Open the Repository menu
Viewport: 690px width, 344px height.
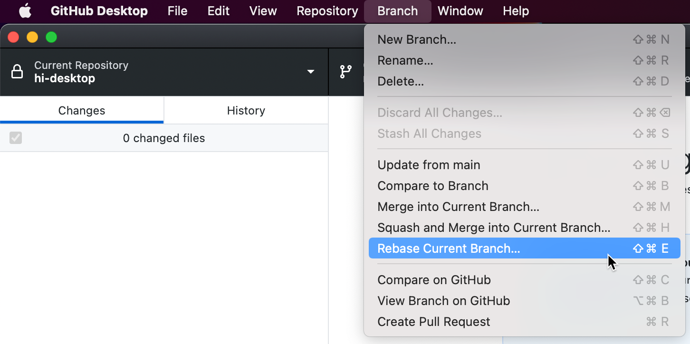(327, 11)
